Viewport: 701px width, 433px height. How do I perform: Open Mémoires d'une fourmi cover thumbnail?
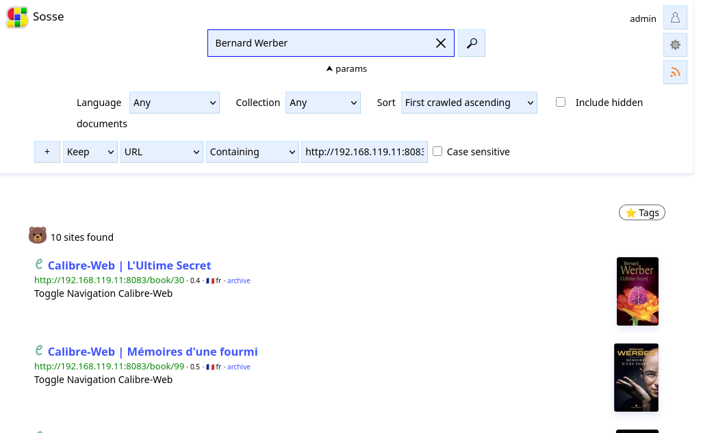coord(636,378)
